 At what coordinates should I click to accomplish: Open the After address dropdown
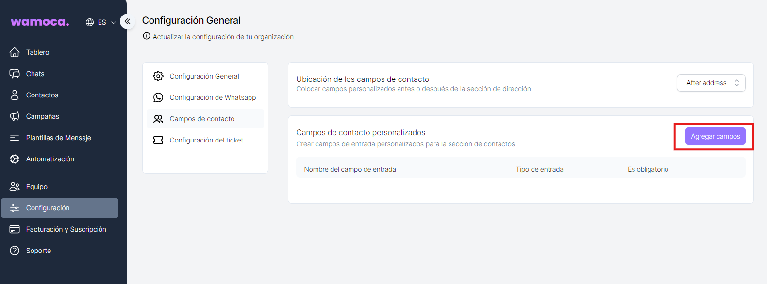tap(711, 83)
